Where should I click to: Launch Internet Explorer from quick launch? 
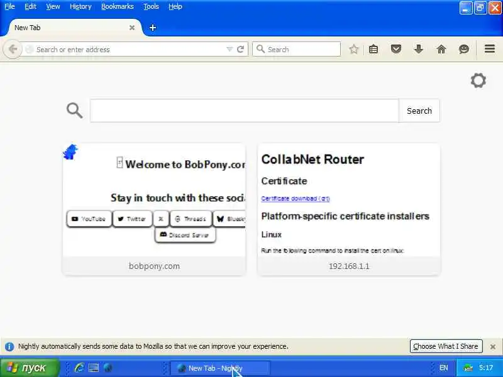[79, 368]
